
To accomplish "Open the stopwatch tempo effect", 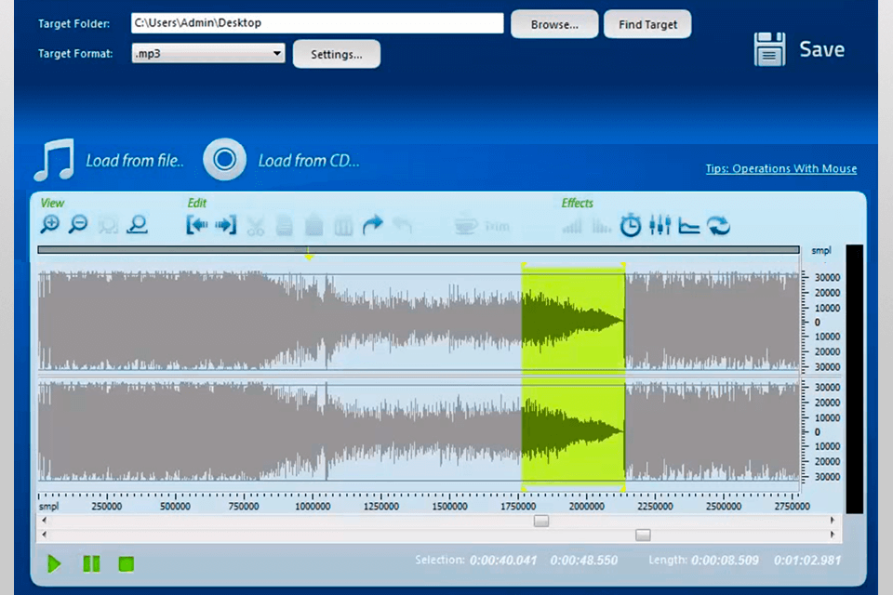I will [631, 225].
